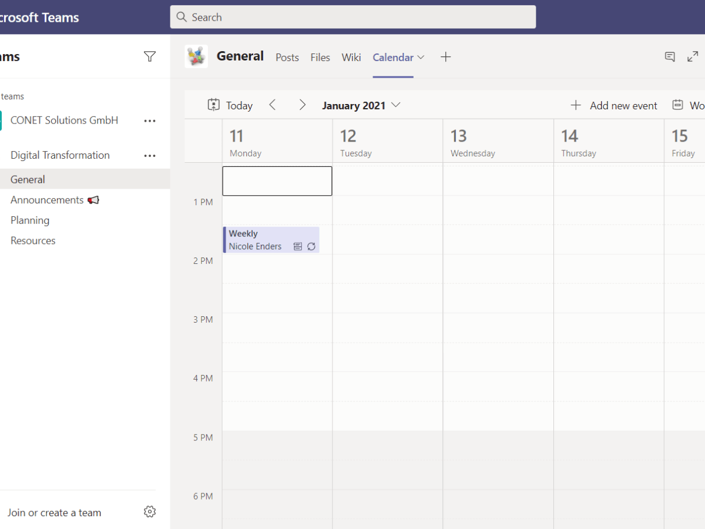Image resolution: width=705 pixels, height=529 pixels.
Task: Click the Join or create a team link
Action: (54, 512)
